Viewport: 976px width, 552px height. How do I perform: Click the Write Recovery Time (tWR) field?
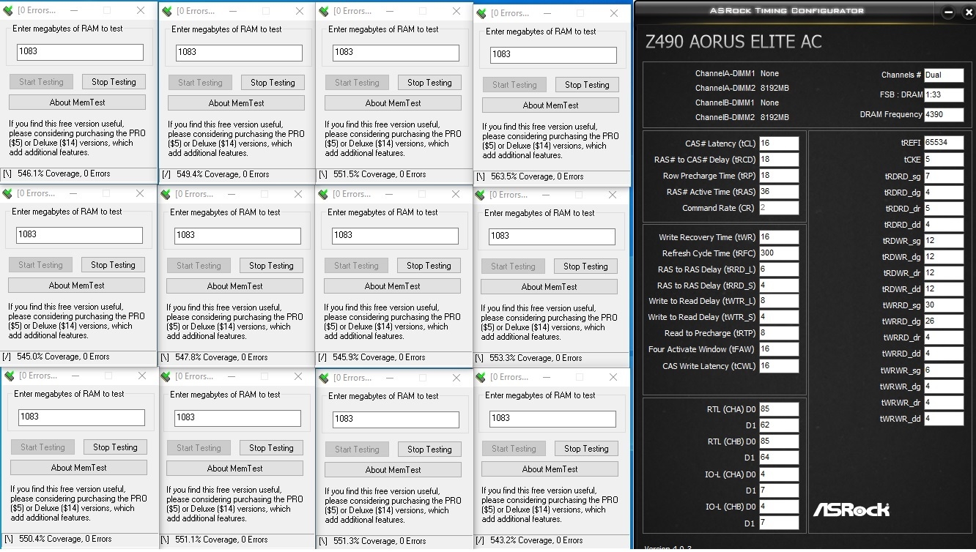[779, 237]
